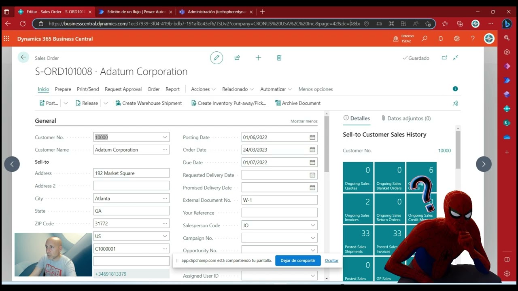The image size is (518, 291).
Task: Click Create Inventory Put-away/Pick action
Action: pyautogui.click(x=229, y=103)
